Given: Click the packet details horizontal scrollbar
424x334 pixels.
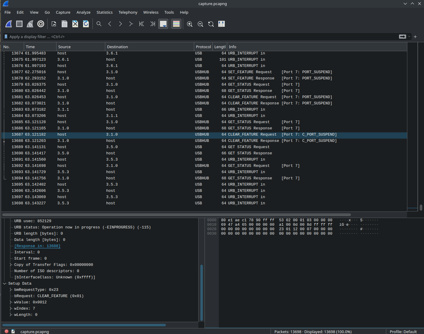Looking at the screenshot, I should [84, 325].
